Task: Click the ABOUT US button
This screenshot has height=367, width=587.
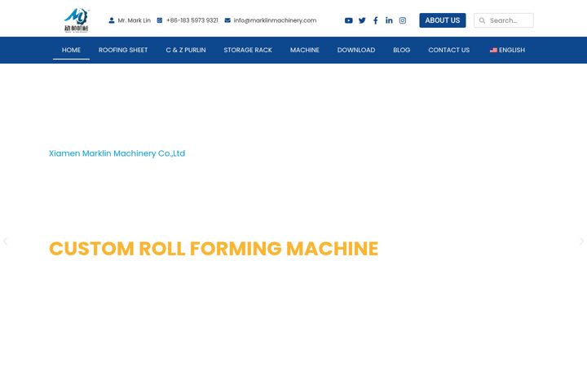Action: pyautogui.click(x=443, y=20)
